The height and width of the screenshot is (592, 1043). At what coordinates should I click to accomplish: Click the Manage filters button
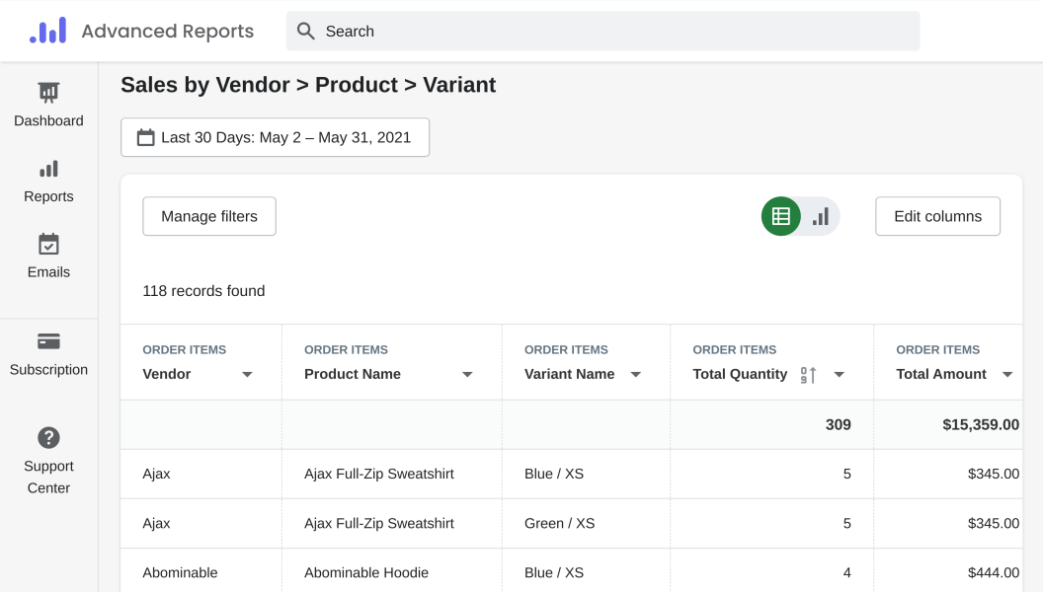click(x=209, y=216)
